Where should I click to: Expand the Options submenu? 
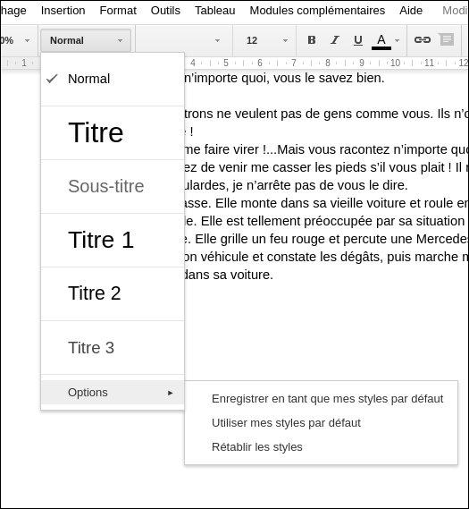pyautogui.click(x=113, y=393)
